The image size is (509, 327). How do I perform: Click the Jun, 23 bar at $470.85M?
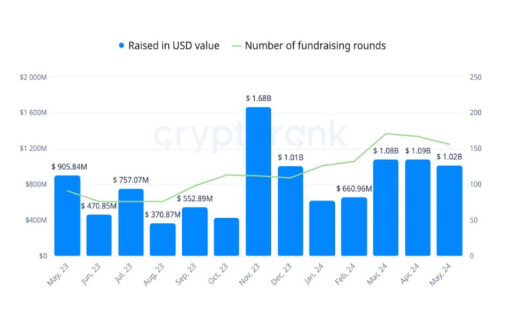tap(99, 235)
